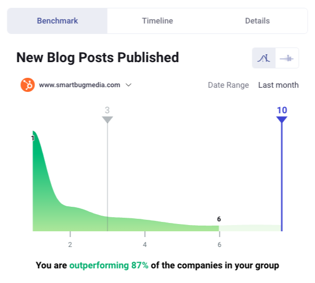Click the orange HubSpot logo icon
The image size is (315, 283).
click(28, 85)
